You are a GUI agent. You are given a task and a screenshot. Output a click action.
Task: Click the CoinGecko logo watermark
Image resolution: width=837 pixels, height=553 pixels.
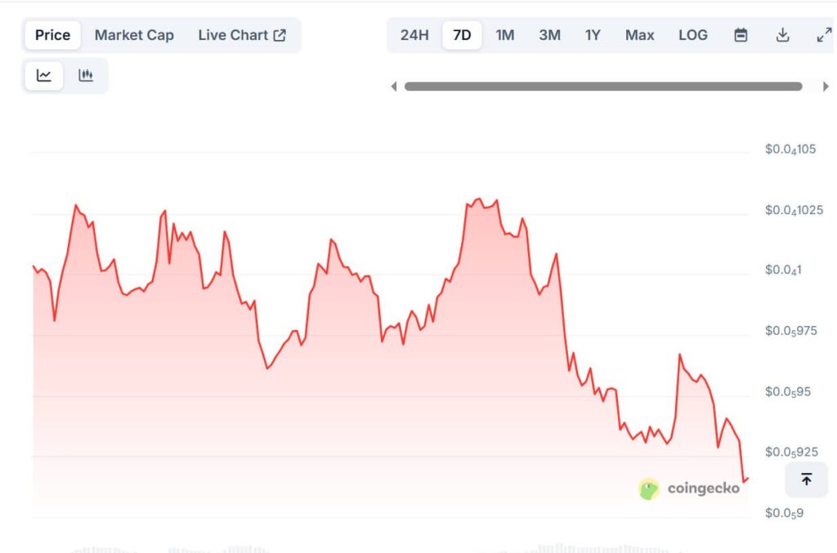689,488
